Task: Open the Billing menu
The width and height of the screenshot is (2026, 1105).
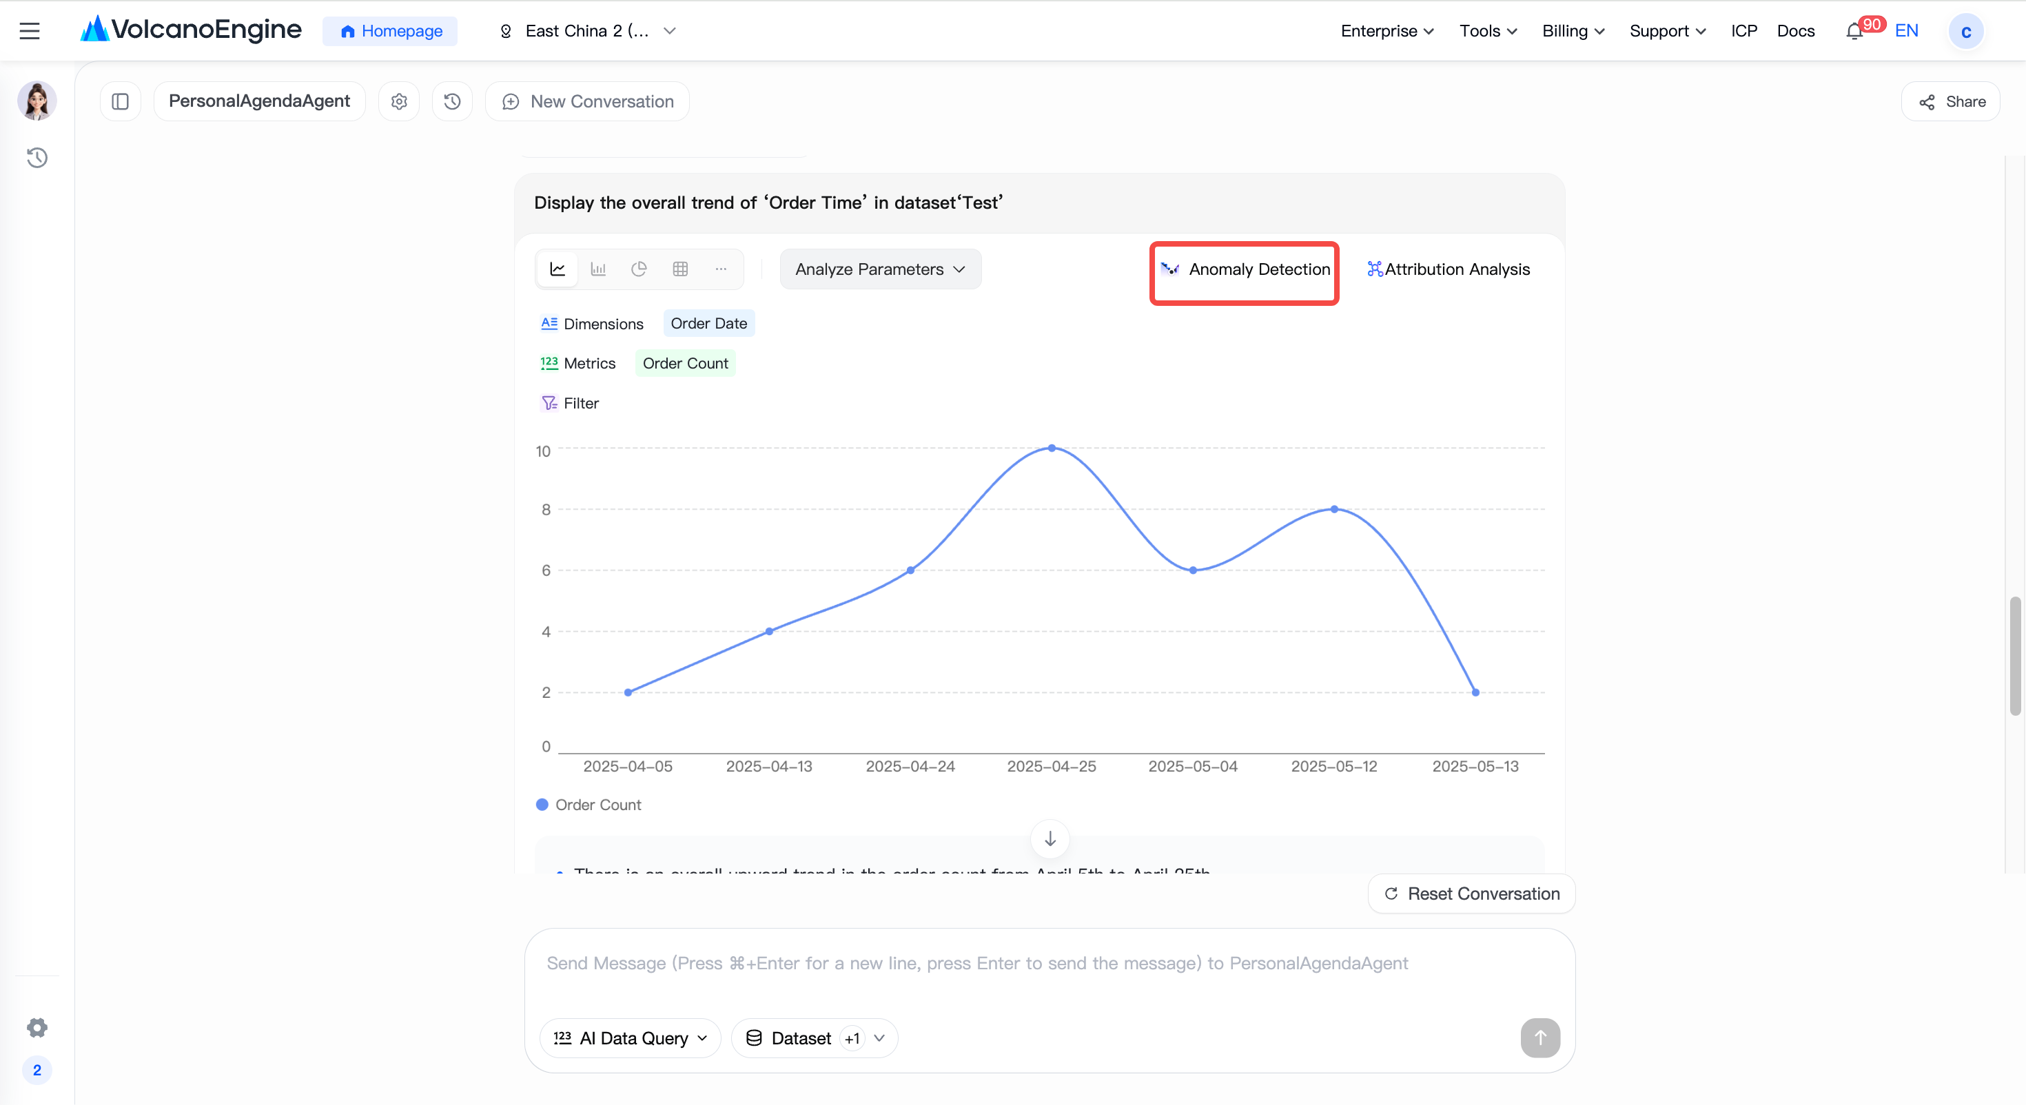Action: point(1573,31)
